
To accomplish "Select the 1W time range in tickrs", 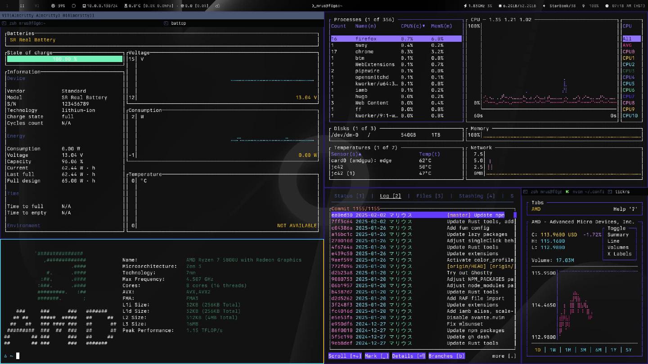I will click(553, 350).
